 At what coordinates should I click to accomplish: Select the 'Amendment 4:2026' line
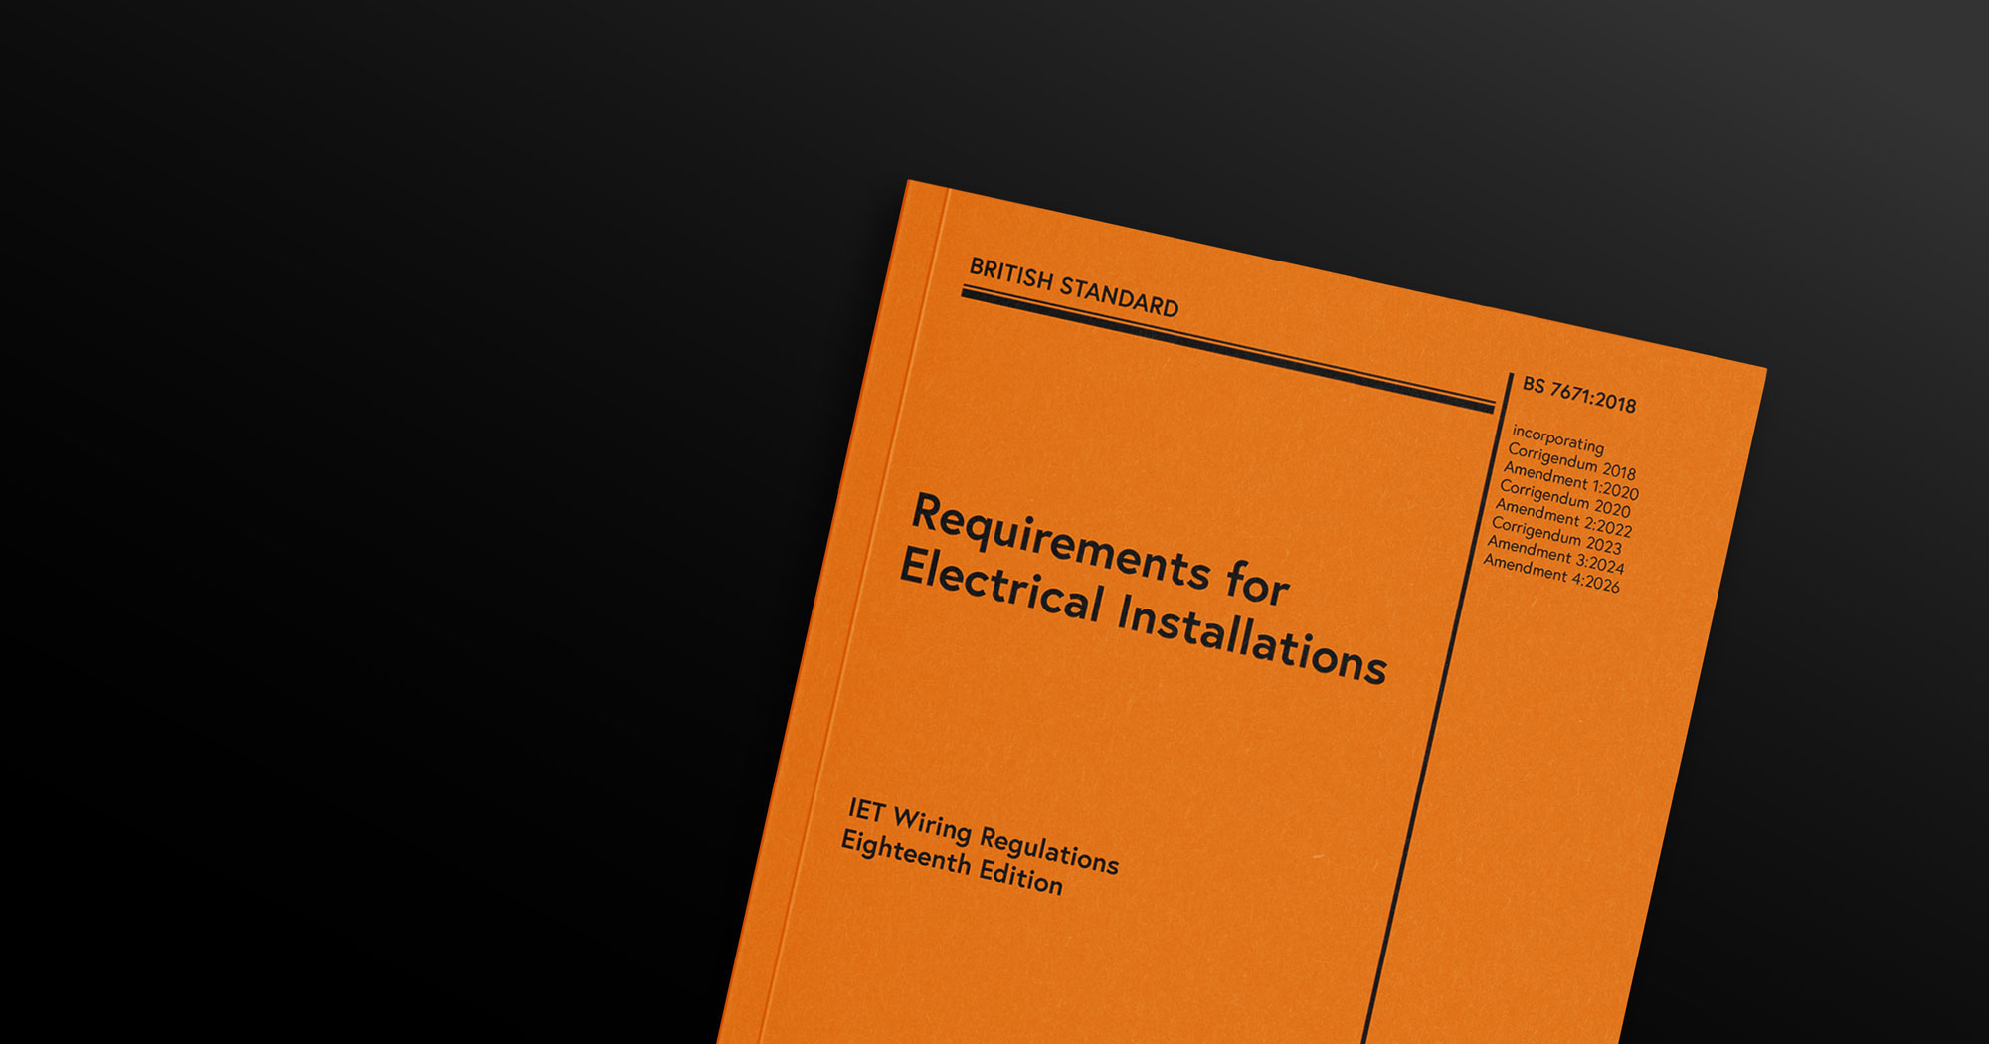pyautogui.click(x=1551, y=574)
